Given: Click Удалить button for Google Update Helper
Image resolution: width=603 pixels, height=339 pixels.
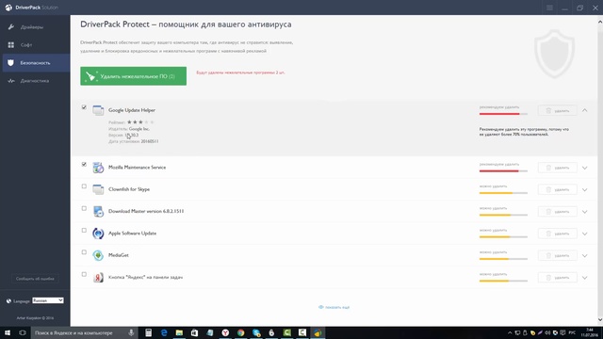Looking at the screenshot, I should tap(557, 111).
